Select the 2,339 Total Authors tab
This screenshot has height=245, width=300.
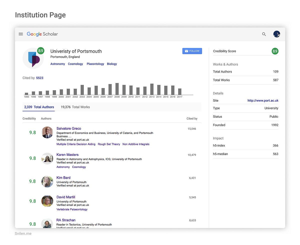[x=39, y=107]
